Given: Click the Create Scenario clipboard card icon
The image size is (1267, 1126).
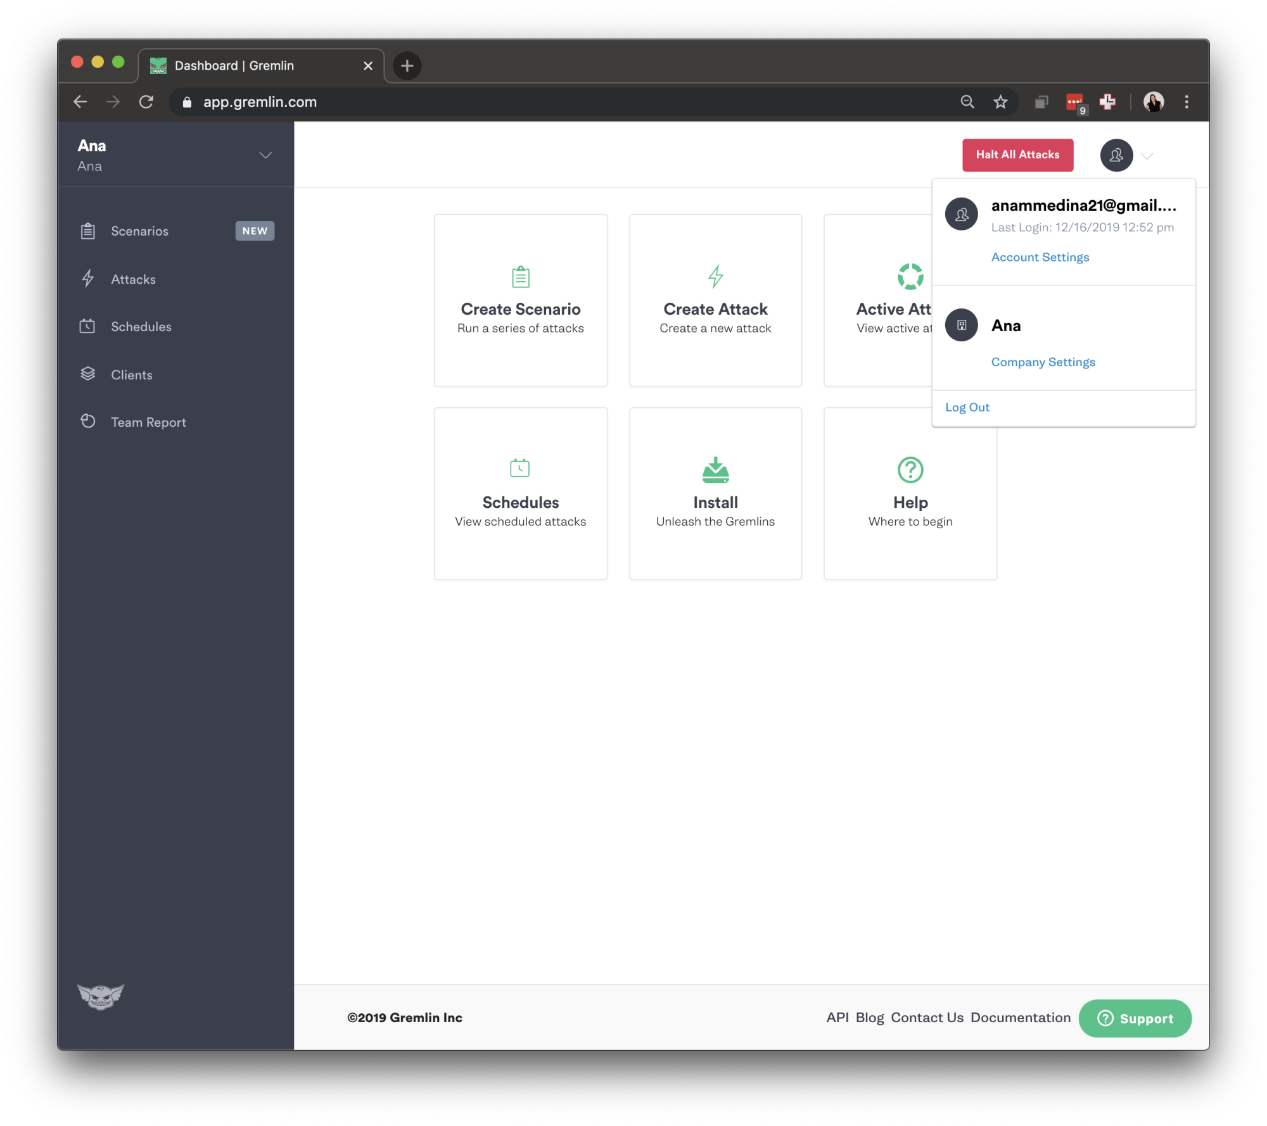Looking at the screenshot, I should [521, 276].
